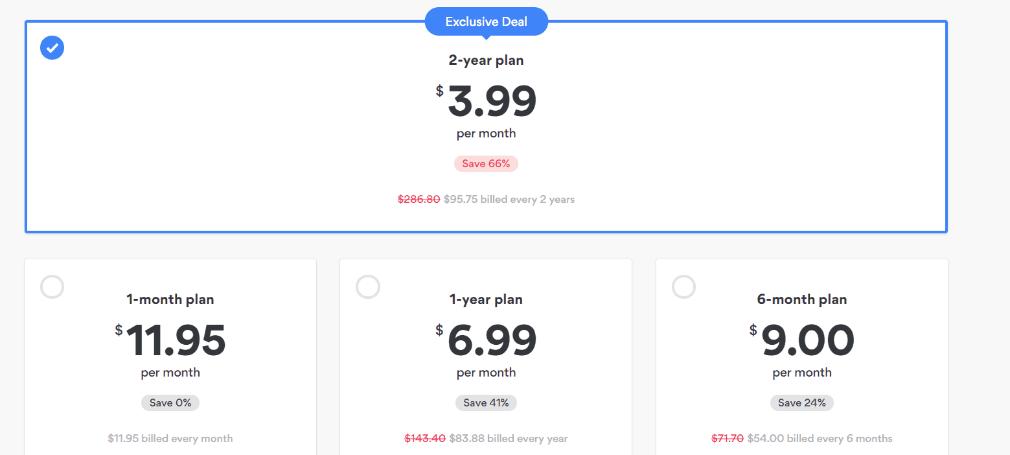Select the 1-year plan radio button
This screenshot has height=455, width=1010.
pyautogui.click(x=368, y=286)
